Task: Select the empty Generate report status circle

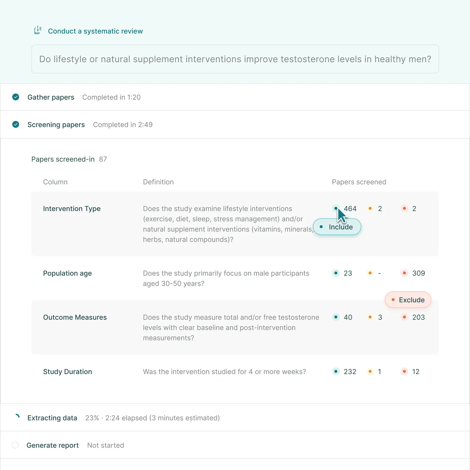Action: click(15, 445)
